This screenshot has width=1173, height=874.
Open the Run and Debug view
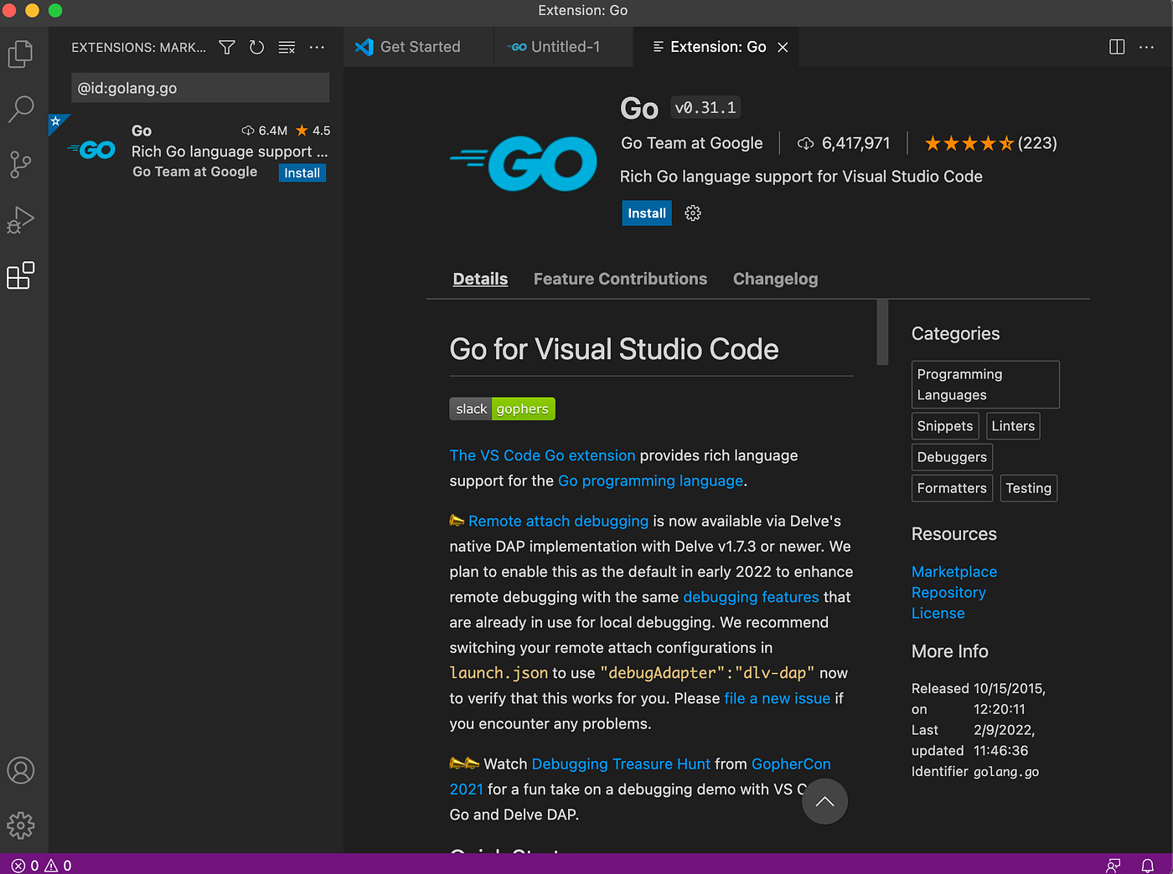click(x=21, y=220)
